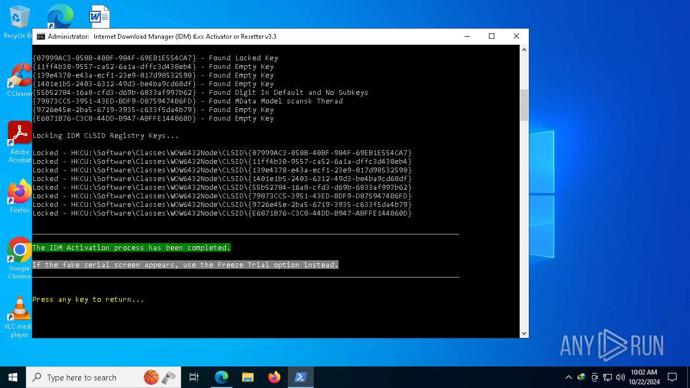Click the console window title bar text
Image resolution: width=690 pixels, height=388 pixels.
[x=162, y=37]
